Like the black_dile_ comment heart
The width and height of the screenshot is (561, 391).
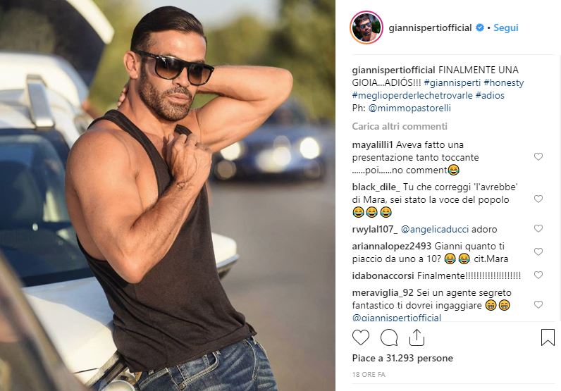point(538,199)
